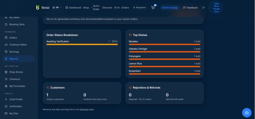
Task: Click the Reports document icon
Action: click(x=6, y=59)
